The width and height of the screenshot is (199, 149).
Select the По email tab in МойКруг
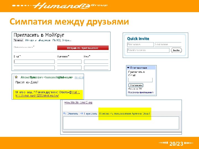(18, 40)
